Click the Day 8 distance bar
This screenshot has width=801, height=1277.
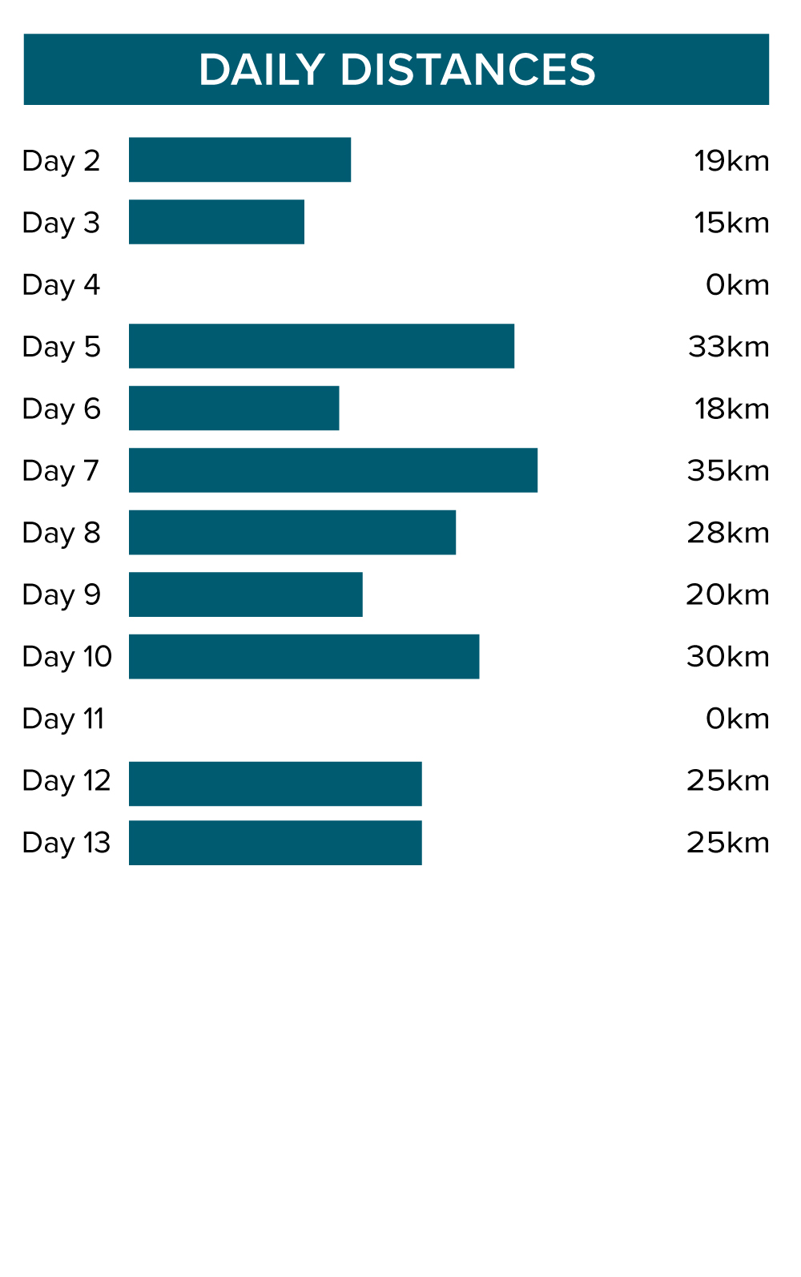tap(292, 533)
